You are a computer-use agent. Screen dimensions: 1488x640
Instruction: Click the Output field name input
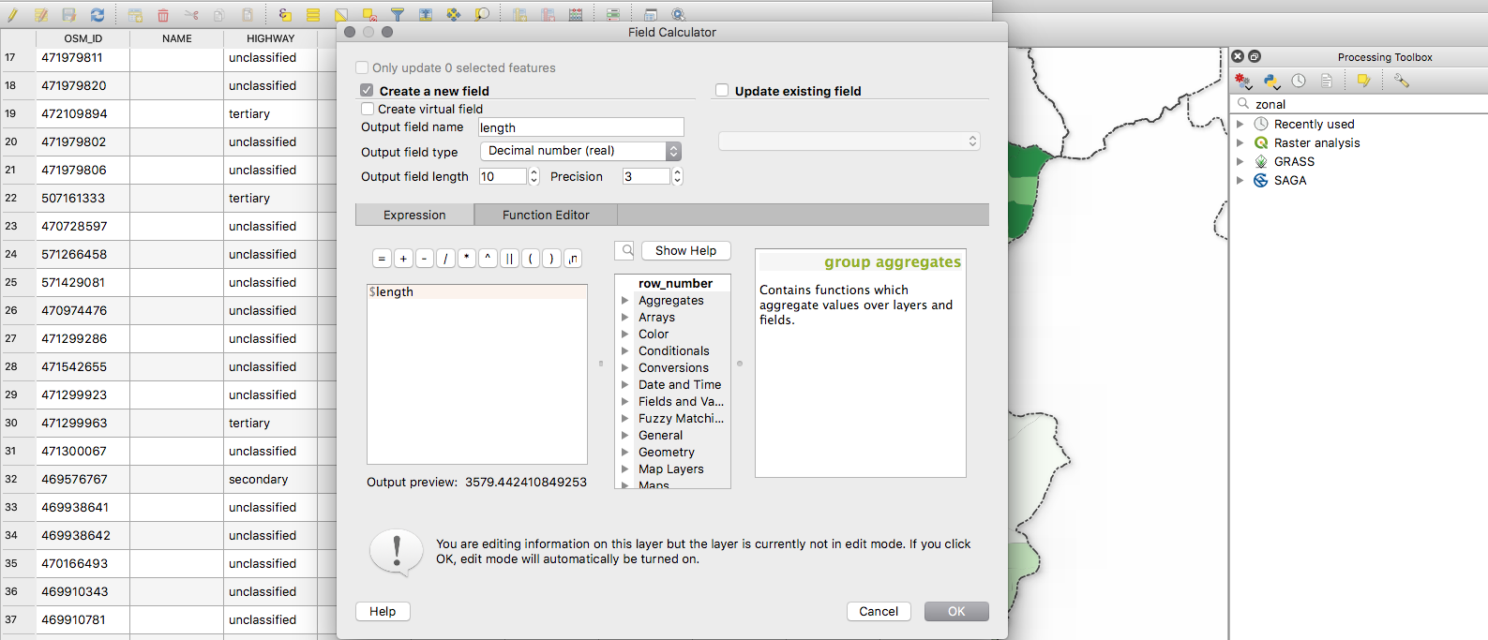[x=580, y=127]
